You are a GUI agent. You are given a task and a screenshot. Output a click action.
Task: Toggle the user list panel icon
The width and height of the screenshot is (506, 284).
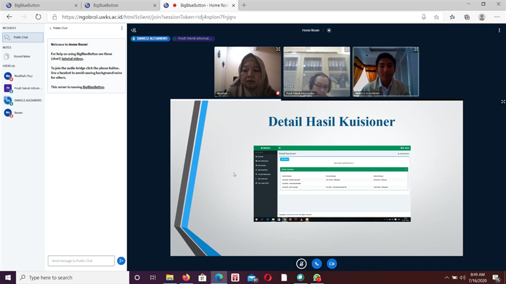(134, 30)
